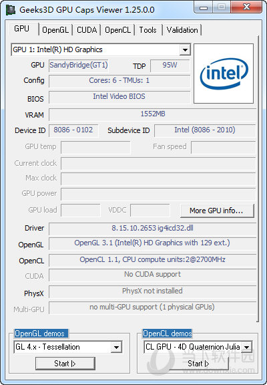
Task: Click the PhysX not installed text
Action: coord(152,291)
